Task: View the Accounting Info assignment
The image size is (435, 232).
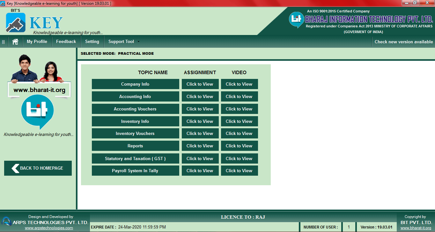Action: [x=200, y=96]
